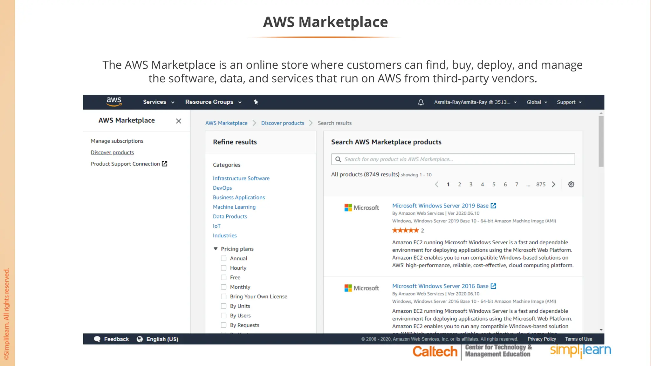Click Microsoft logo of Windows Server 2016 listing

pyautogui.click(x=361, y=288)
